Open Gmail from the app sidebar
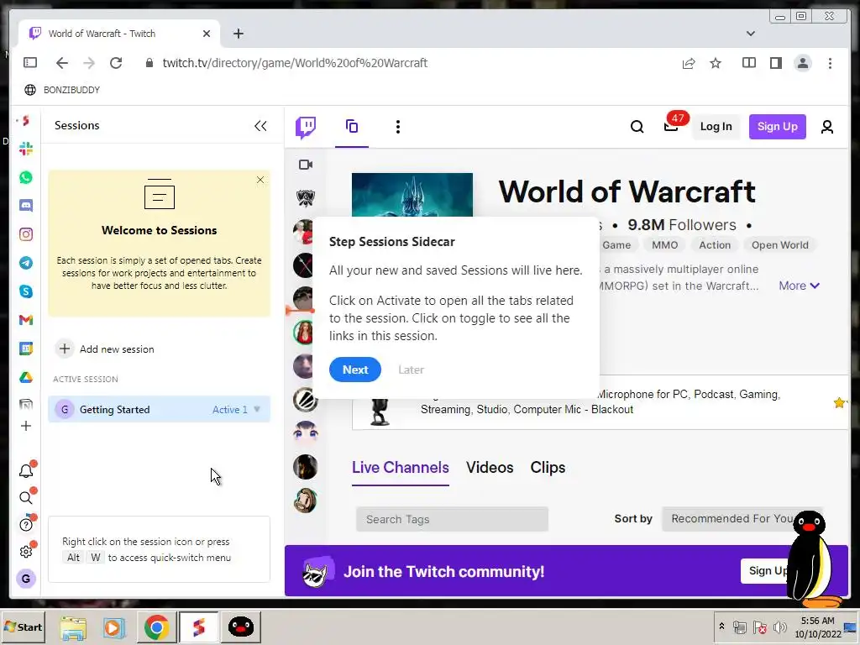This screenshot has height=645, width=860. [26, 320]
